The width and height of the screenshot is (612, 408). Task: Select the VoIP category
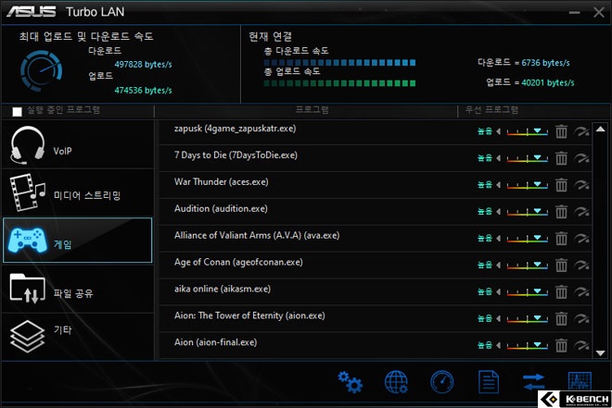pos(78,144)
